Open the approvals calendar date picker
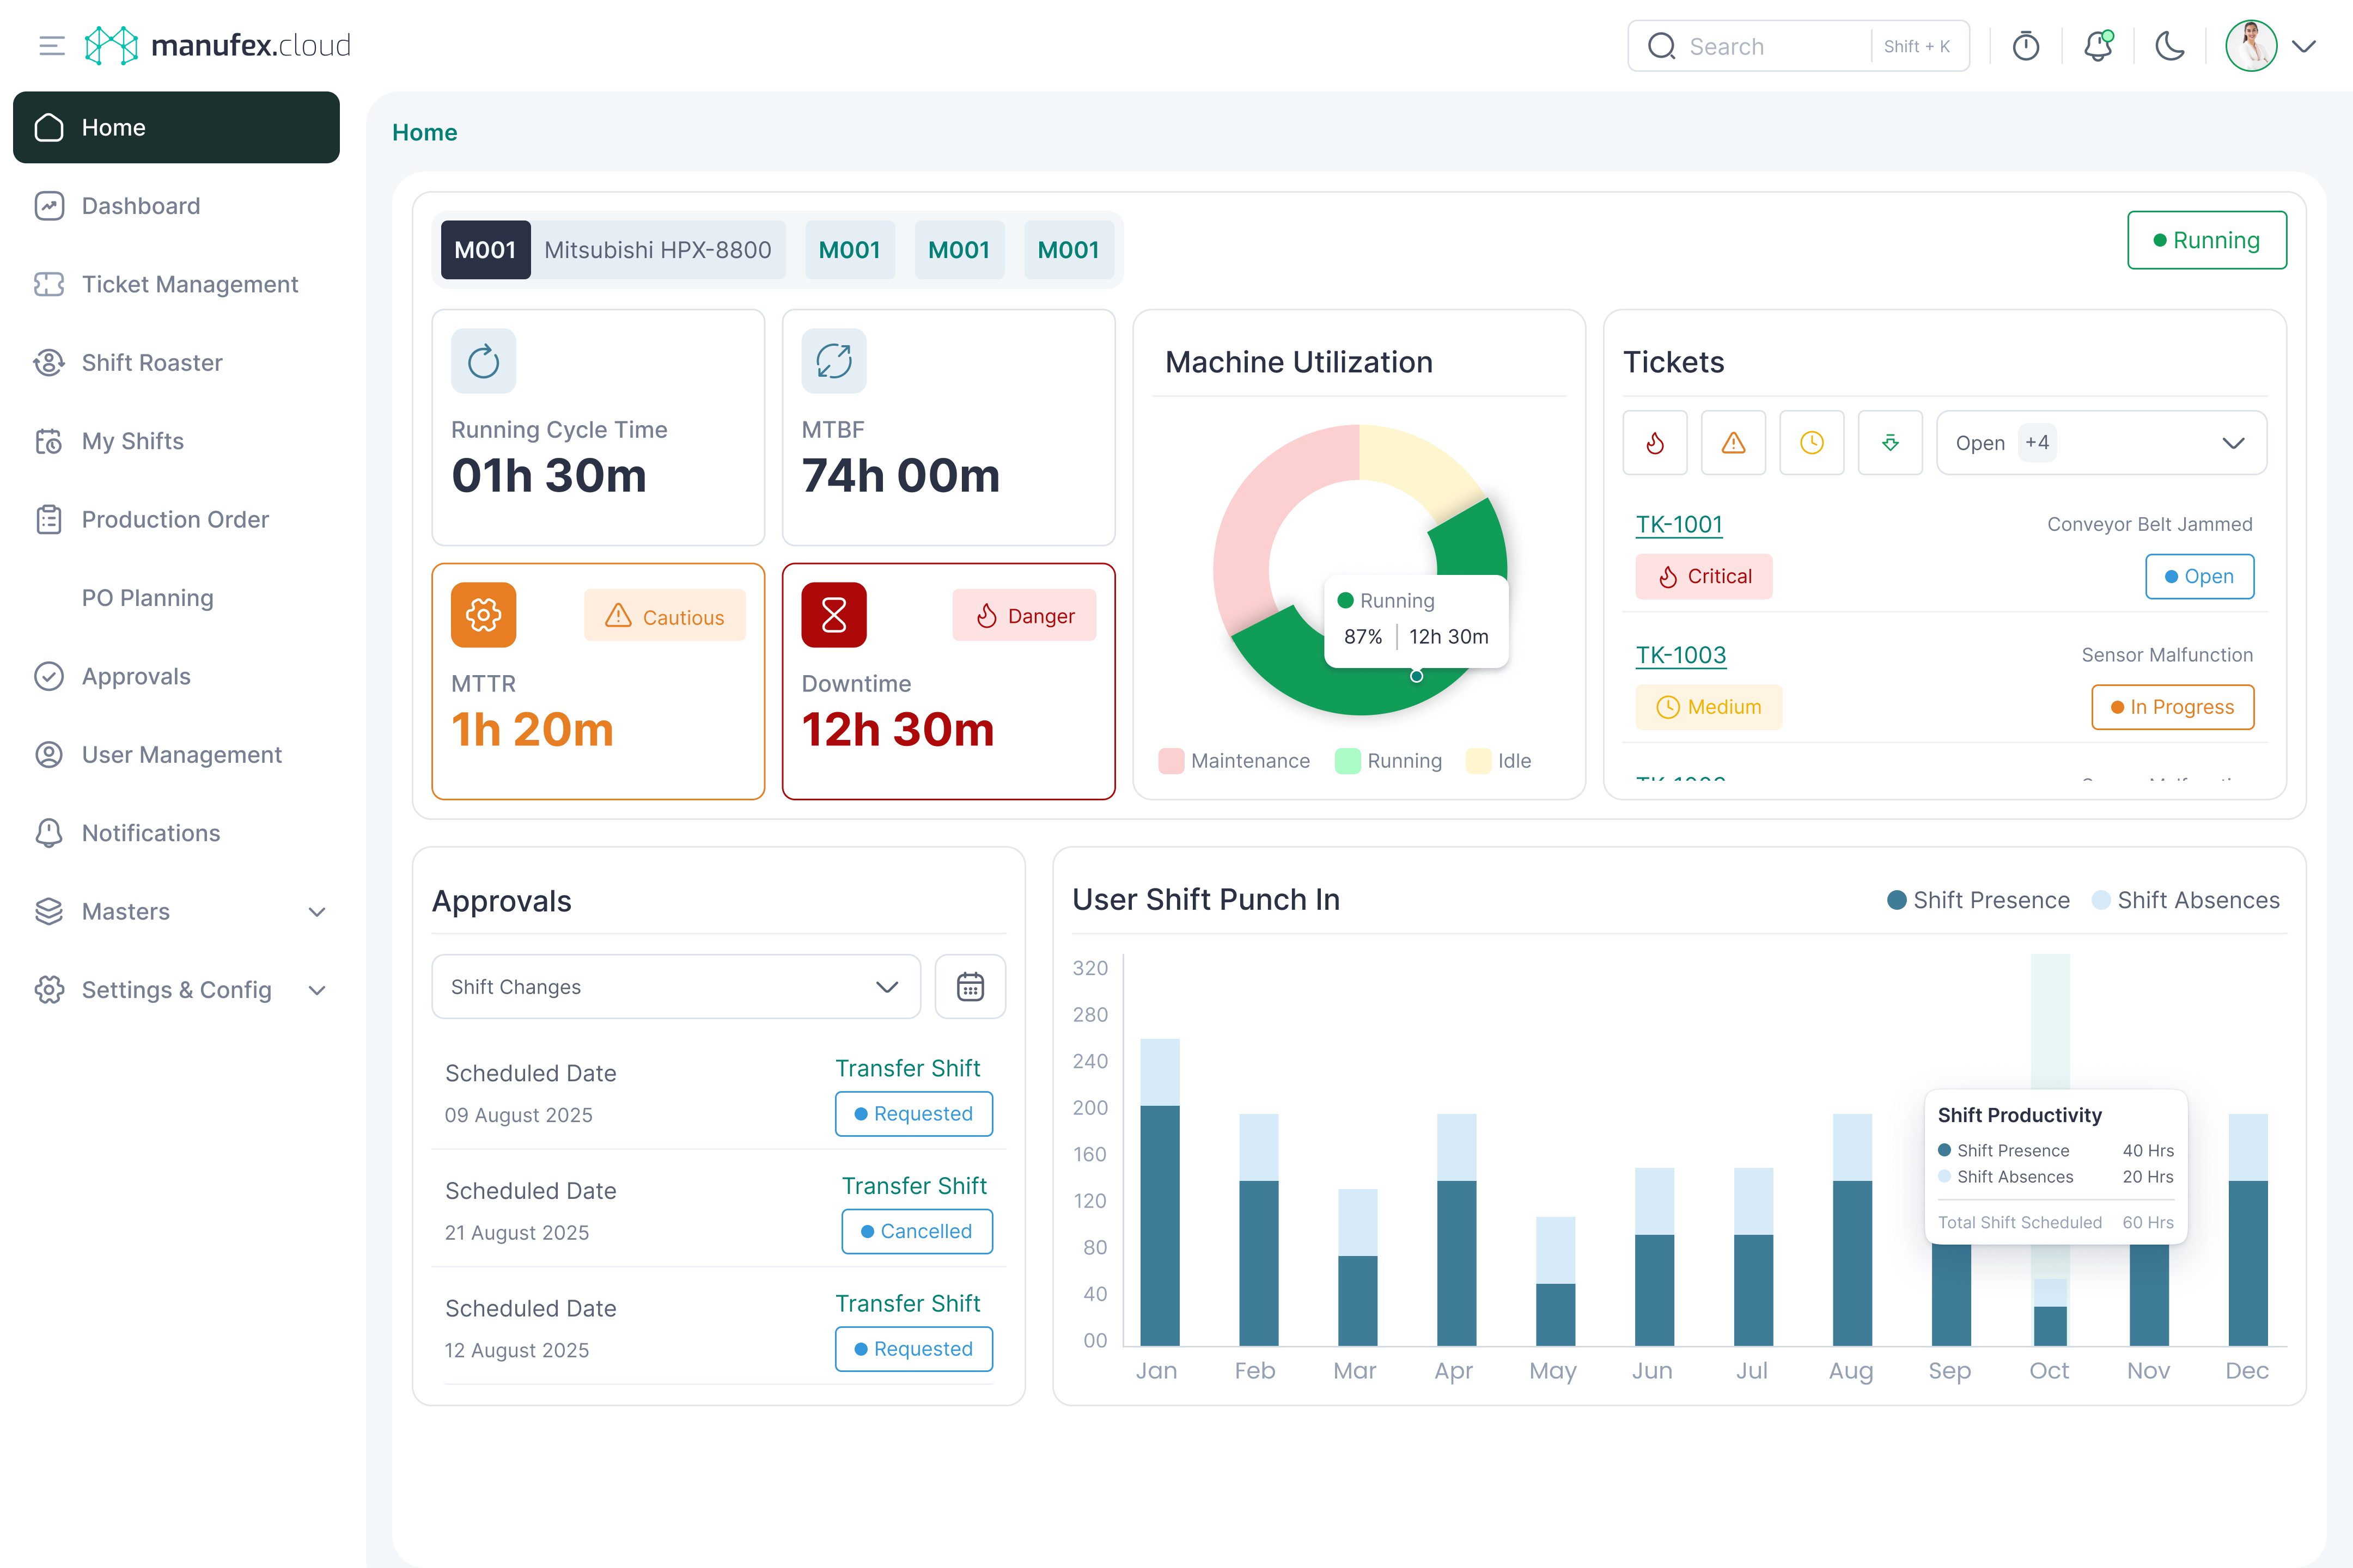Screen dimensions: 2353x1568 tap(970, 987)
